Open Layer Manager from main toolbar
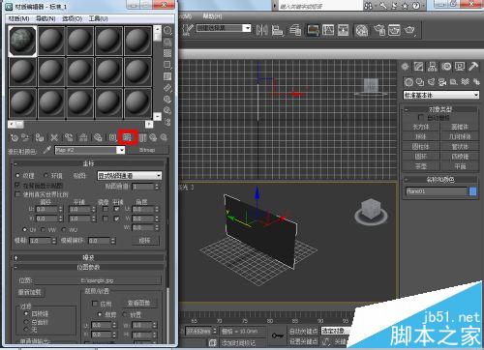 pyautogui.click(x=295, y=30)
